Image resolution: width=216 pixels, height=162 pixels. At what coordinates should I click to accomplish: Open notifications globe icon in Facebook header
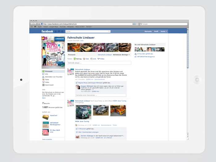coord(62,31)
